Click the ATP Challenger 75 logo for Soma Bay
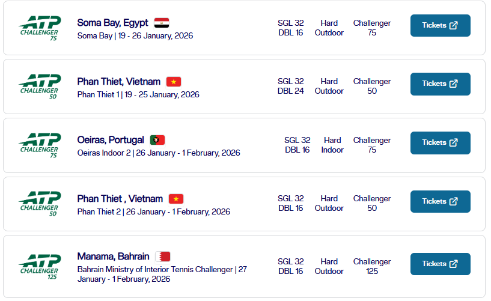 click(39, 28)
